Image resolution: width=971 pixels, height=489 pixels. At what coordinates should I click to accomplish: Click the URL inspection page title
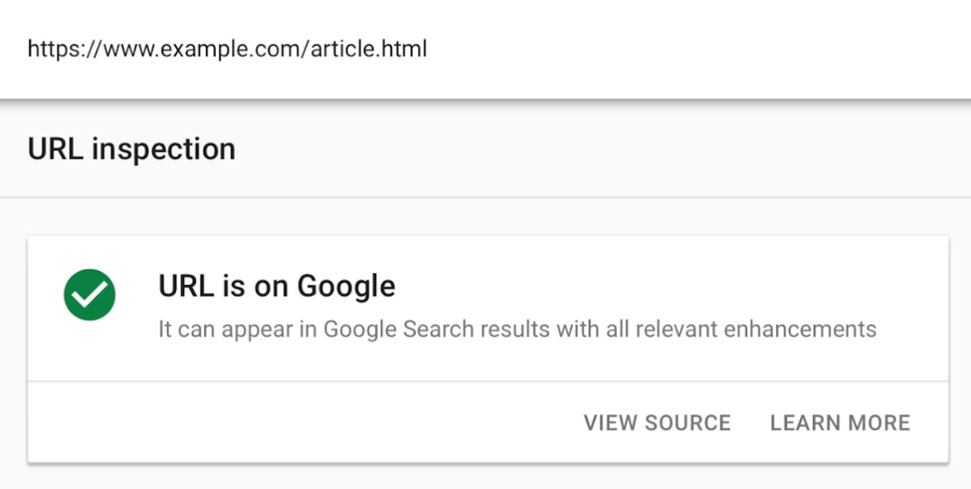click(x=131, y=149)
